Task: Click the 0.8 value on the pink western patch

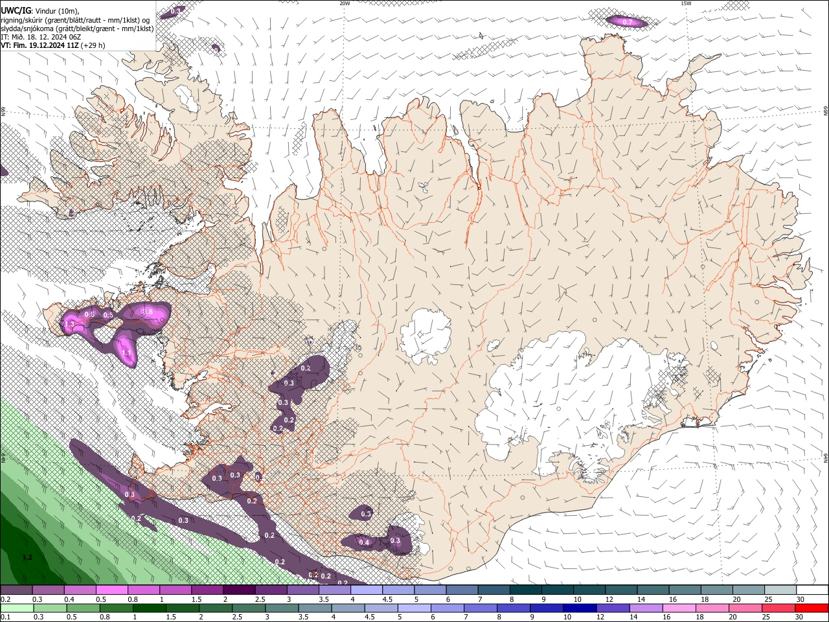Action: 148,312
